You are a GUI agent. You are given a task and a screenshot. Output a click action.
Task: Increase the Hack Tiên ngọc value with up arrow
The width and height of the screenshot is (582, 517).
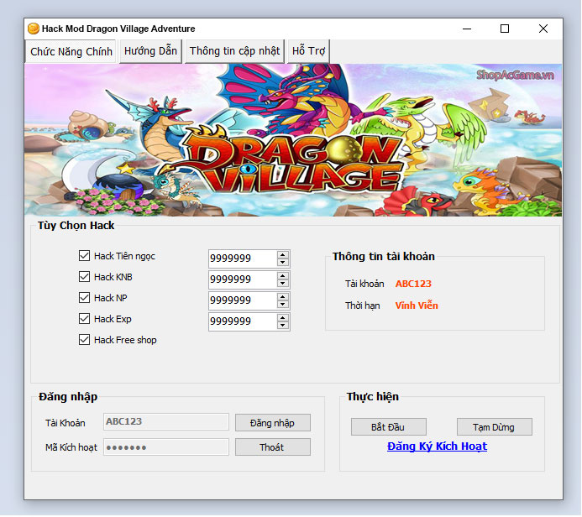(283, 255)
